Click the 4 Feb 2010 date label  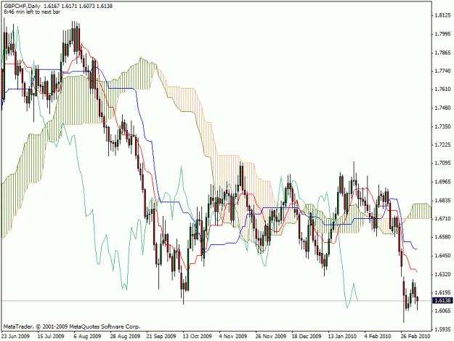click(x=378, y=336)
